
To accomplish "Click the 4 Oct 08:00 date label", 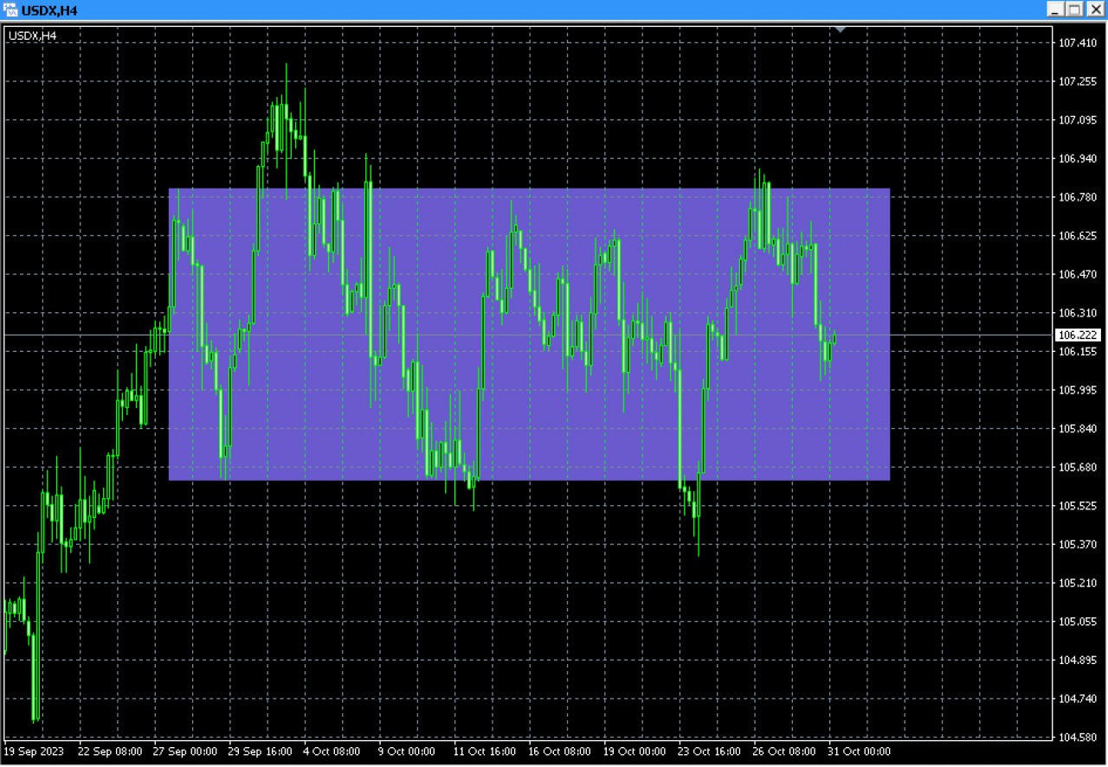I will [332, 751].
